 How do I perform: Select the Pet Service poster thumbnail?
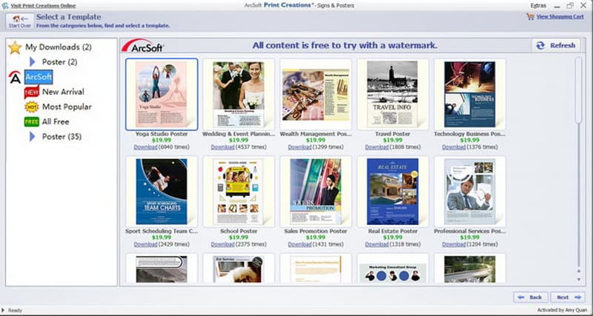tap(239, 269)
